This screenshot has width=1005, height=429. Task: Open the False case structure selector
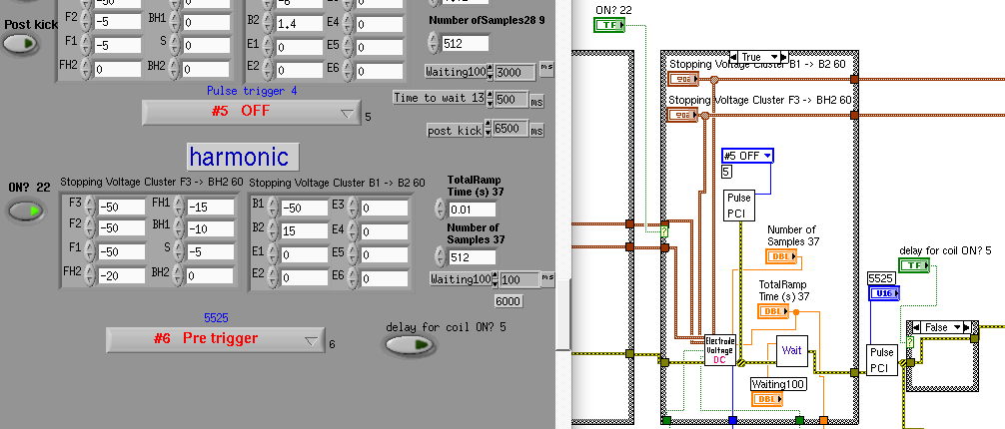coord(937,327)
